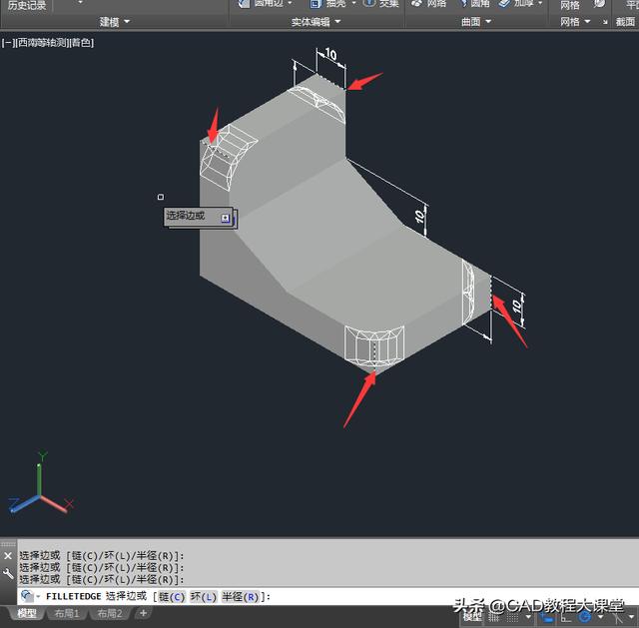Viewport: 639px width, 628px height.
Task: Click the 圆角边 fillet edge tool
Action: coord(262,4)
